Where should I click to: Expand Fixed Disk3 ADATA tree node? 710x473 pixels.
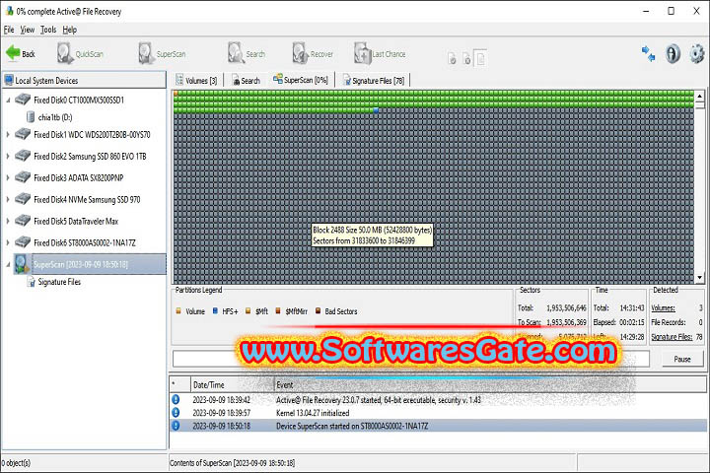pos(8,178)
